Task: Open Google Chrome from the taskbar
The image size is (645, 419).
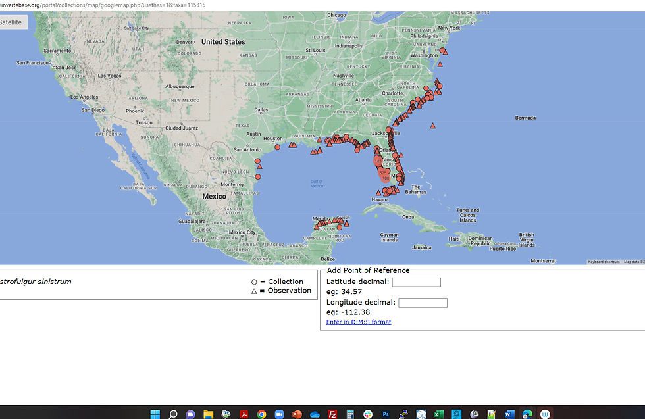Action: [x=261, y=414]
